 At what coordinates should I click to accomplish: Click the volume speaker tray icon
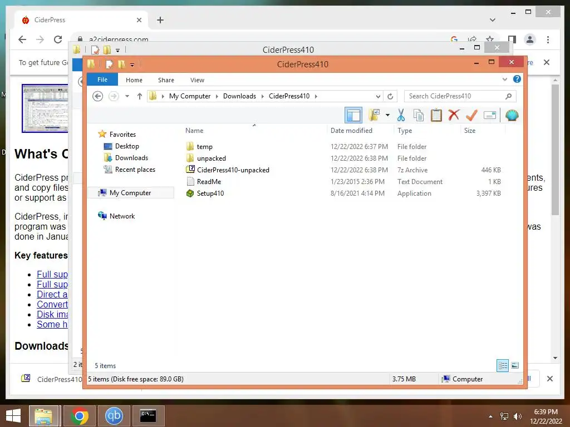(x=517, y=416)
